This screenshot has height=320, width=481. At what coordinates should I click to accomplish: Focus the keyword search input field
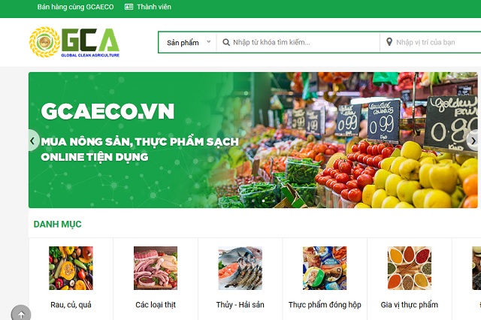(298, 42)
